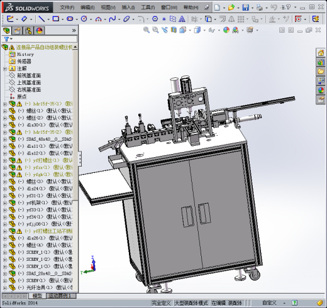Open the 工具(T) menu
327x308 pixels.
point(148,8)
